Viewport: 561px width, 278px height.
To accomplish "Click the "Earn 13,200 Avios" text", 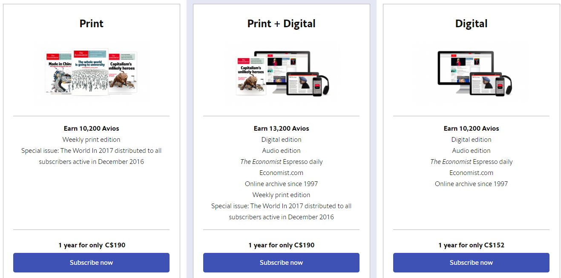I will tap(281, 129).
